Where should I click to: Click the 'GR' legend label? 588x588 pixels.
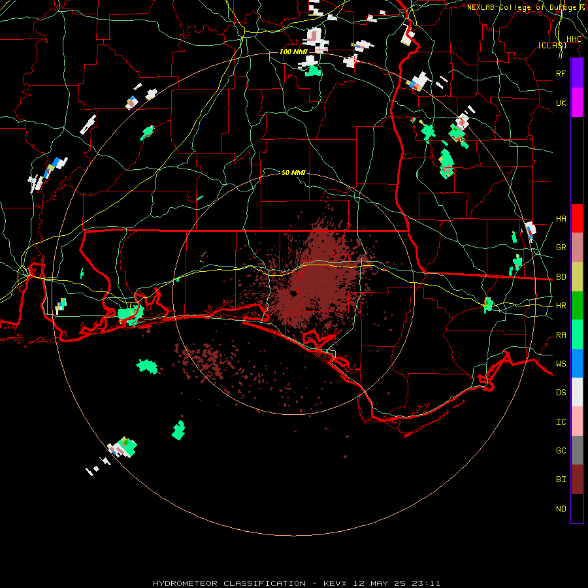tap(561, 248)
